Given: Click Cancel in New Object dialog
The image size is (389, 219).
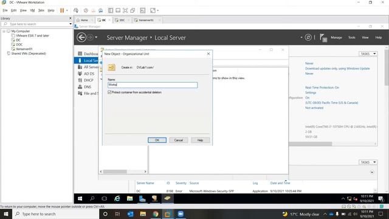Looking at the screenshot, I should [178, 140].
